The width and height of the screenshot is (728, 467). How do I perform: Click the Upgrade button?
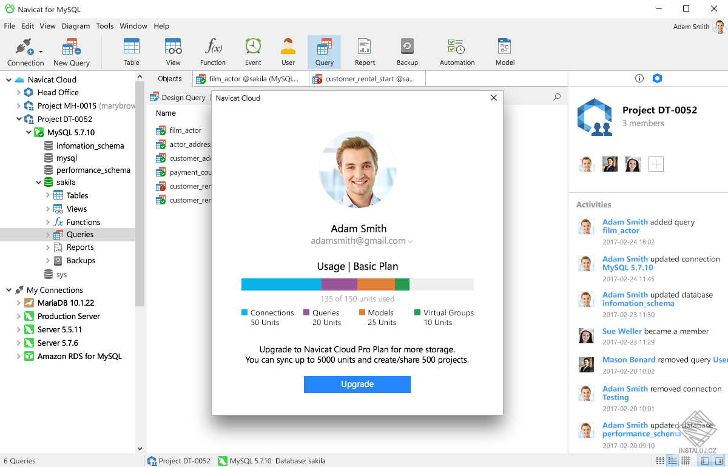(x=357, y=385)
